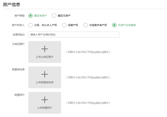This screenshot has width=167, height=117.
Task: Click the 上传房屋照片 label text
Action: [x=45, y=108]
